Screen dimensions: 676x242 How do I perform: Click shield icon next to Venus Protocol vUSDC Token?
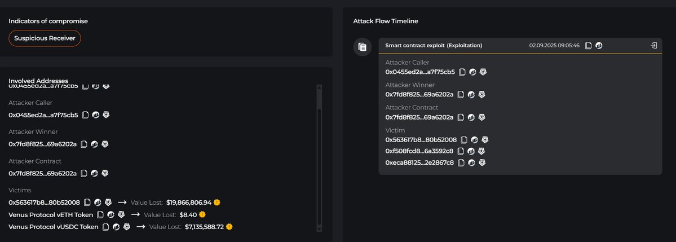[127, 227]
